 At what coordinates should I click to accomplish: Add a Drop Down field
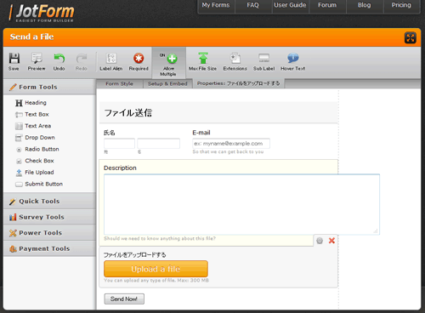tap(35, 138)
